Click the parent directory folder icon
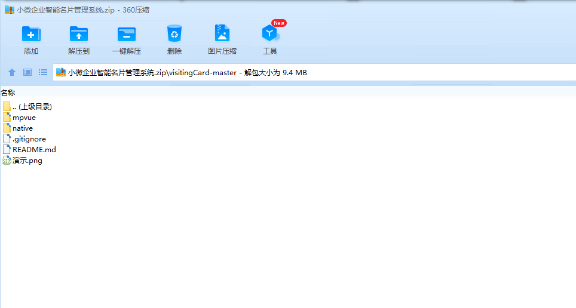Screen dimensions: 576x308 [x=7, y=106]
